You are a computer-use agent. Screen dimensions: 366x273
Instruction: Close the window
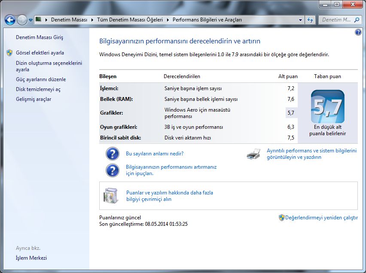(x=353, y=4)
